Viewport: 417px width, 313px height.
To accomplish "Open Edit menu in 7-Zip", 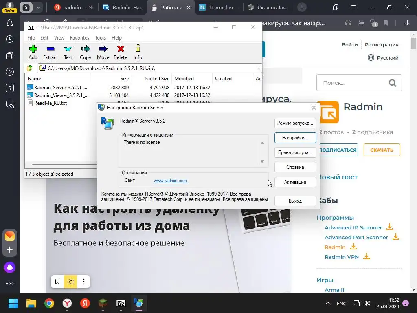I will click(x=44, y=38).
